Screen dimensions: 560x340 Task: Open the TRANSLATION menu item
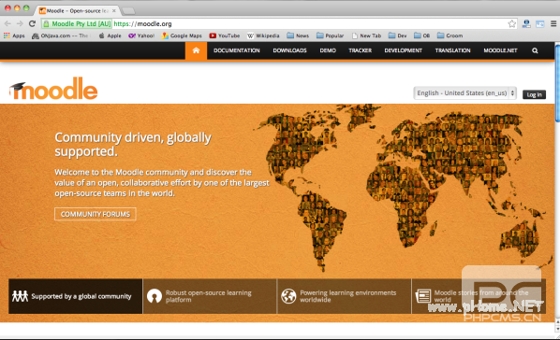[452, 50]
